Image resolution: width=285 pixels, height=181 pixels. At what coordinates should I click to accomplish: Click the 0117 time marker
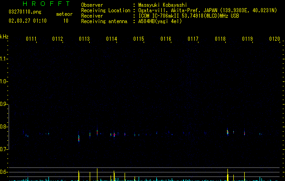pos(193,39)
